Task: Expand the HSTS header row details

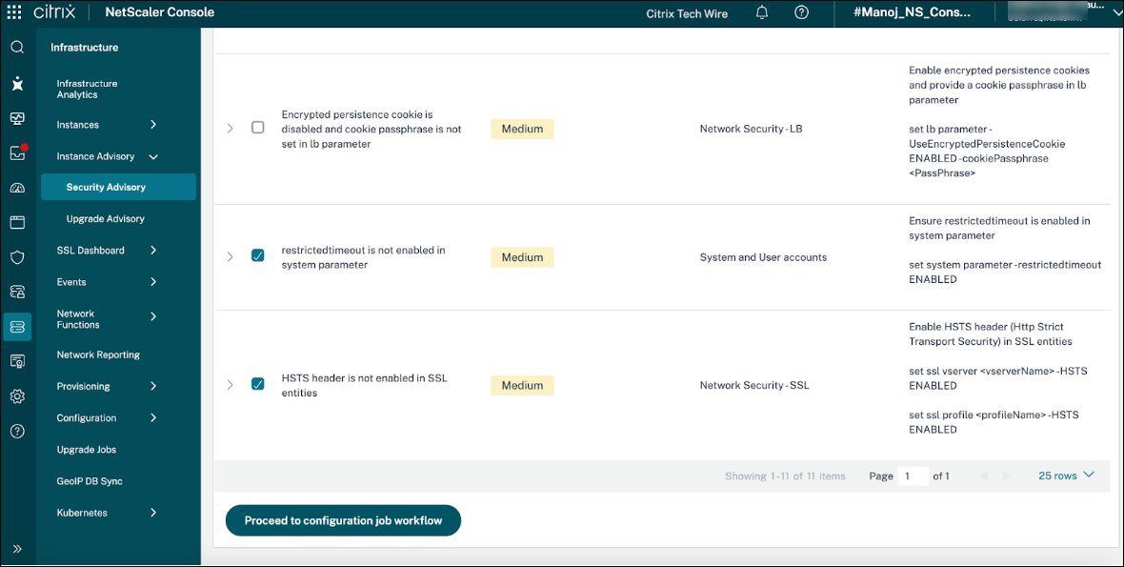Action: [230, 385]
